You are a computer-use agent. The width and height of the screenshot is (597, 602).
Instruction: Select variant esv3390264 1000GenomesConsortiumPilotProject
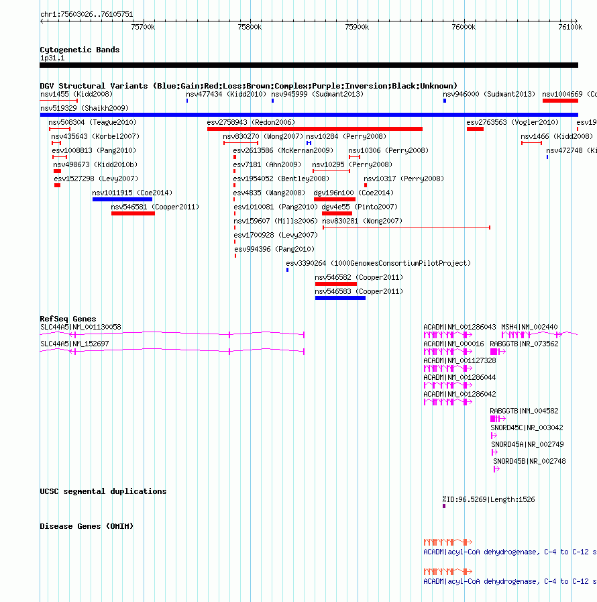(378, 263)
